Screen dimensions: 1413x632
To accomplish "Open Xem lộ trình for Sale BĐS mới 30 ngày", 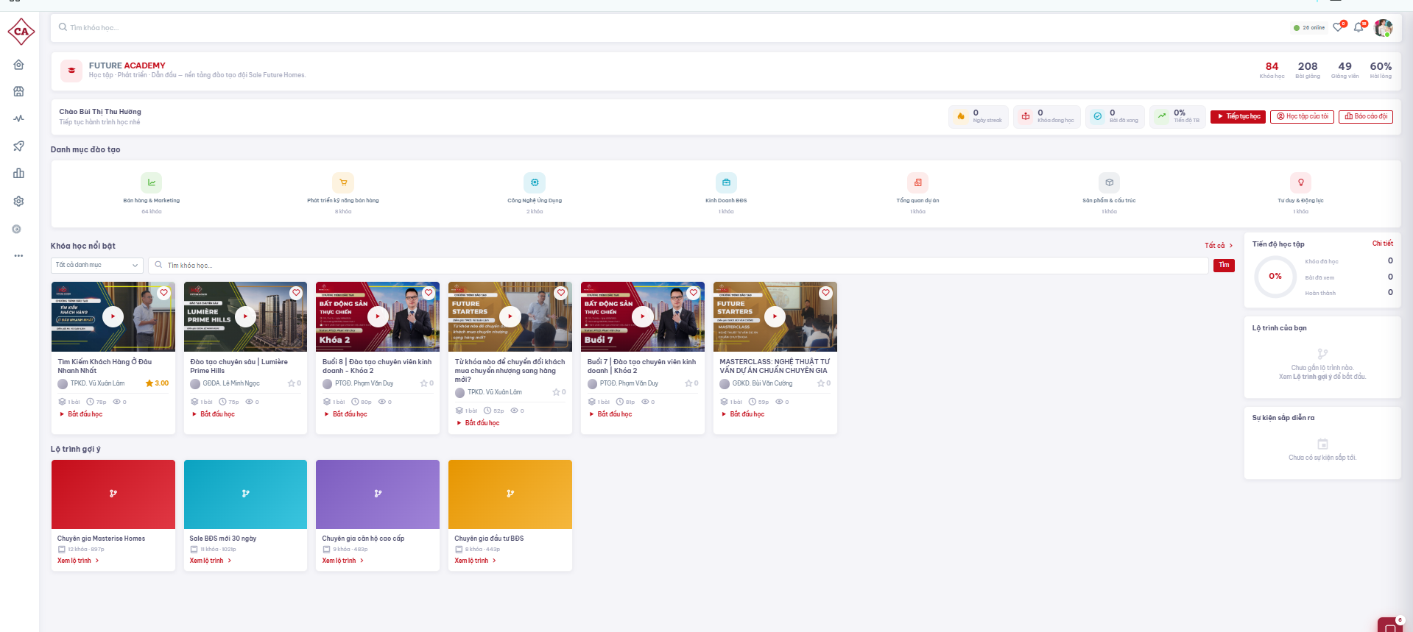I will tap(211, 561).
